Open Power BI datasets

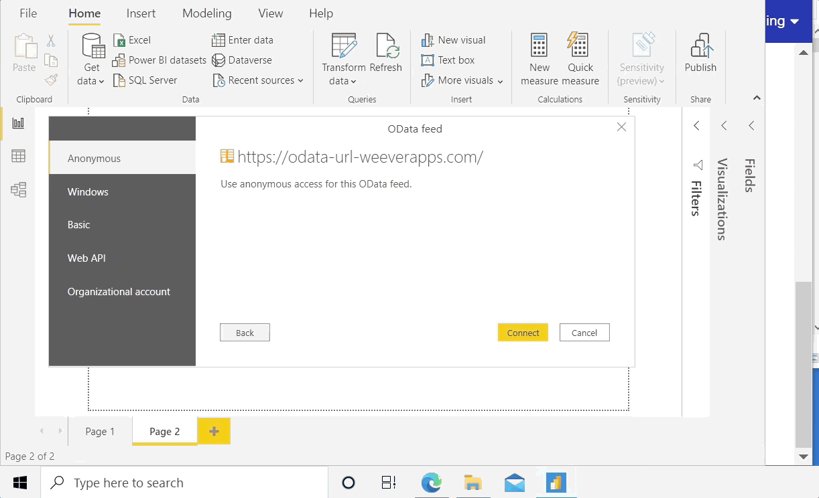coord(160,60)
